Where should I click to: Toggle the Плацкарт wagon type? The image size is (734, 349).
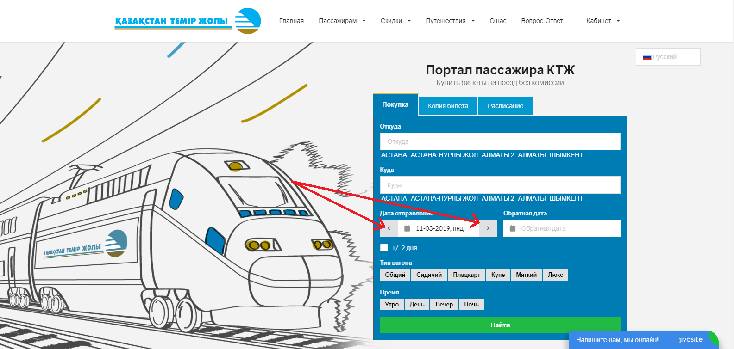point(466,275)
